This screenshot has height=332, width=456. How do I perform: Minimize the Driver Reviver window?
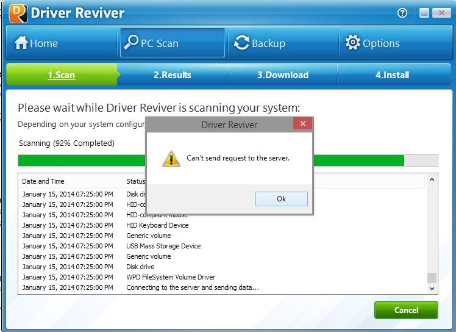424,13
